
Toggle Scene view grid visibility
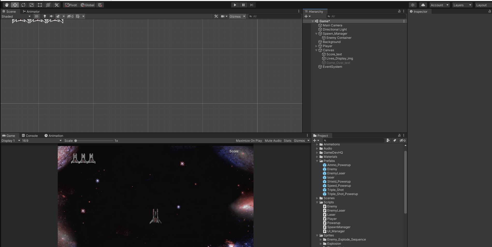click(78, 16)
